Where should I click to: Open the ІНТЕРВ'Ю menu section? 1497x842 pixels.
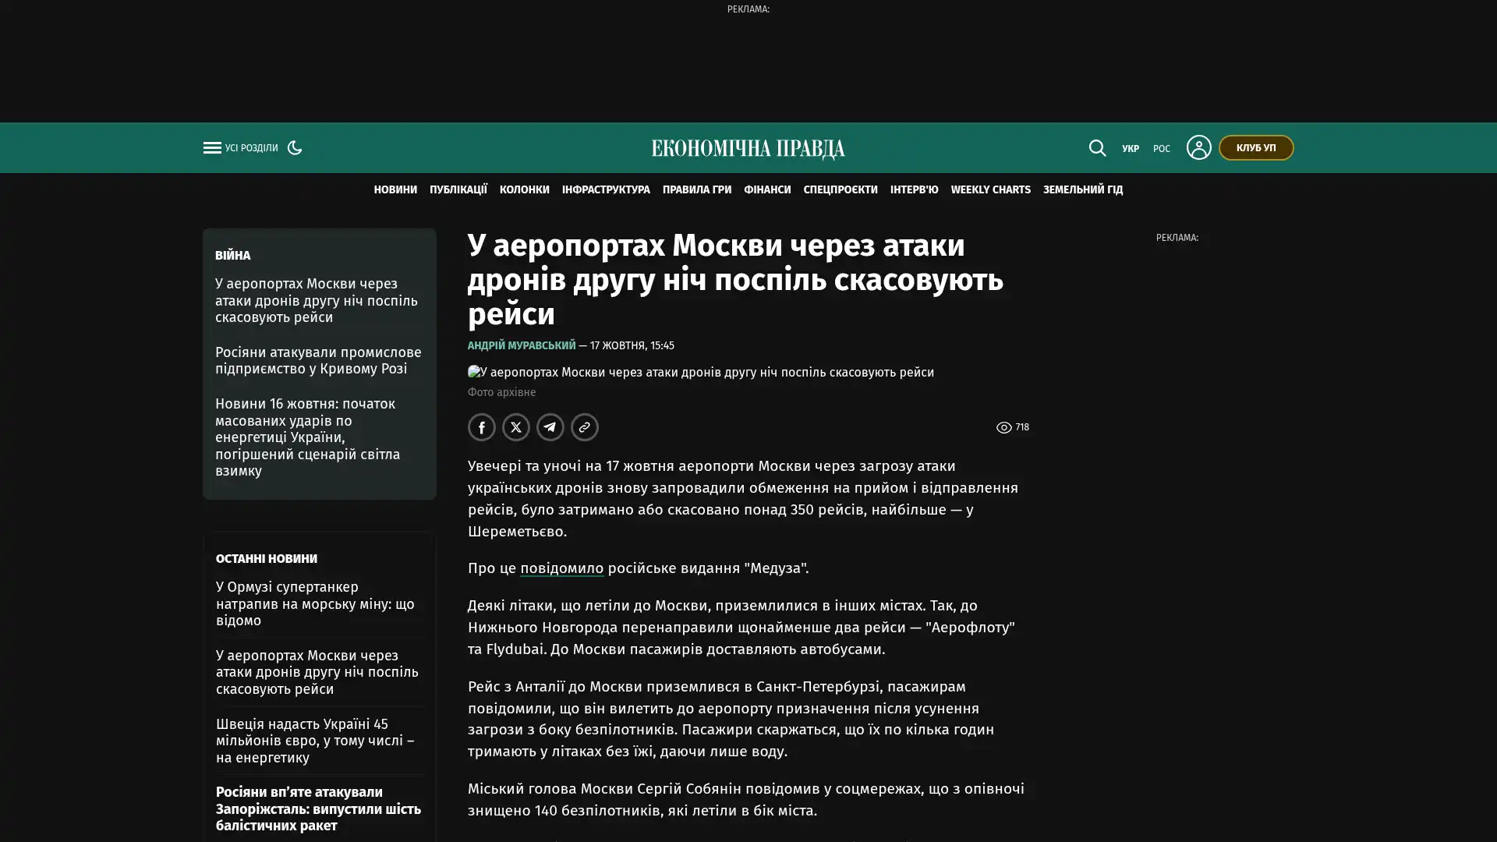click(915, 189)
